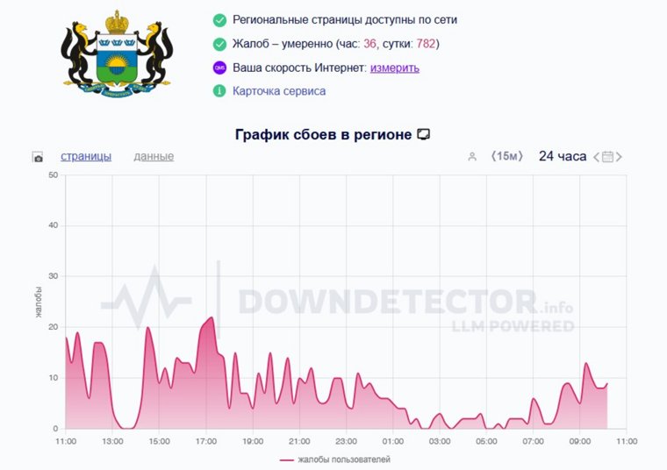Image resolution: width=667 pixels, height=470 pixels.
Task: Open the calendar date picker icon
Action: (607, 157)
